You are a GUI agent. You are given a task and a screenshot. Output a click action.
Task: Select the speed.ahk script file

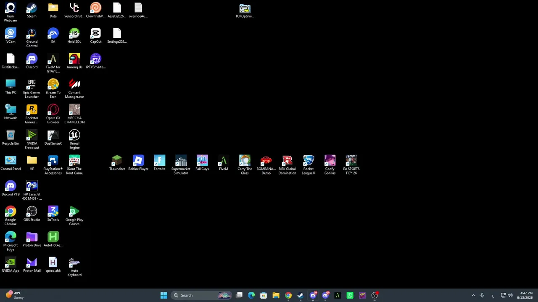point(53,265)
